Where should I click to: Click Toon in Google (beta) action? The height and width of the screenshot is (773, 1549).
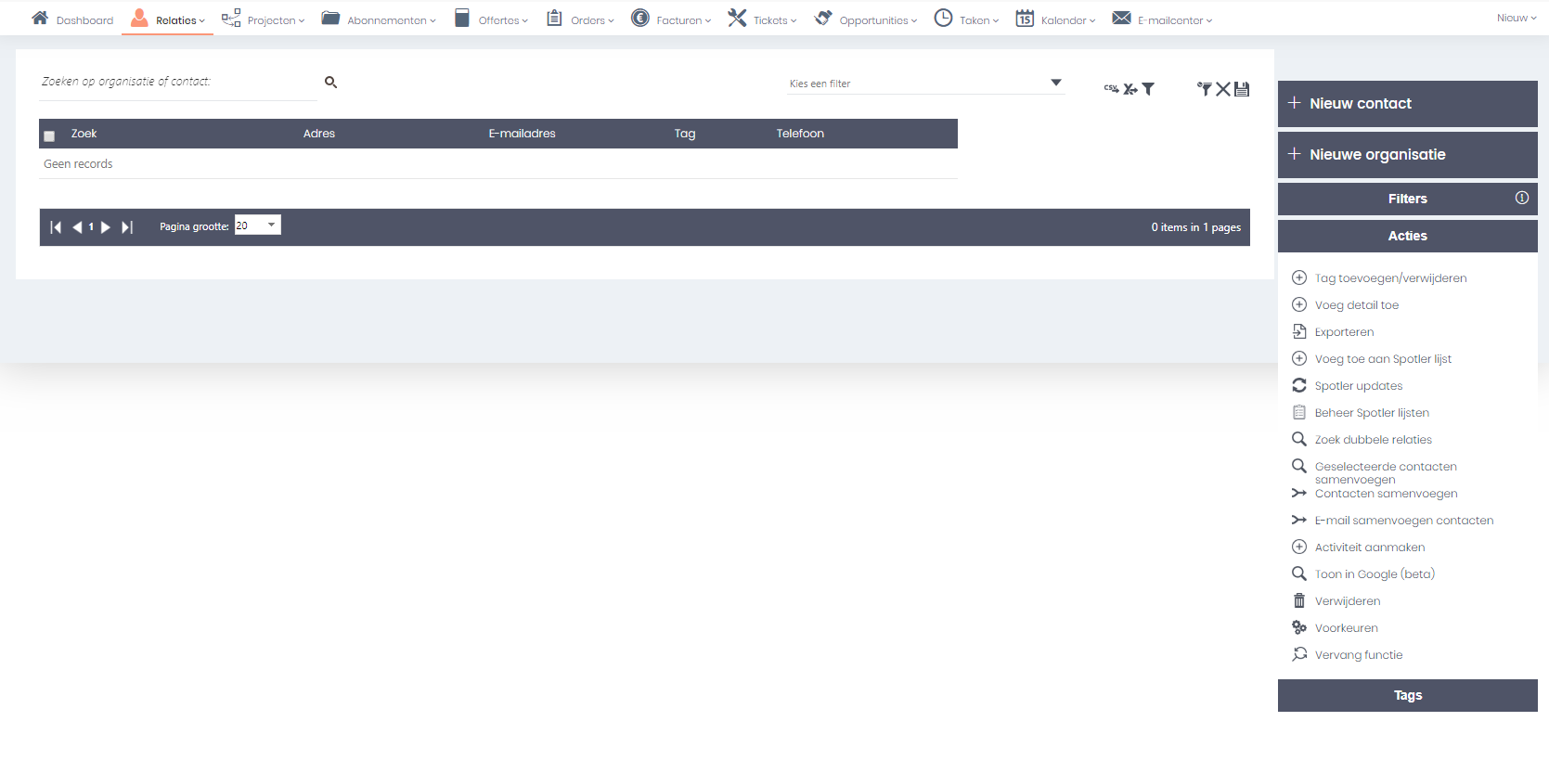coord(1375,574)
